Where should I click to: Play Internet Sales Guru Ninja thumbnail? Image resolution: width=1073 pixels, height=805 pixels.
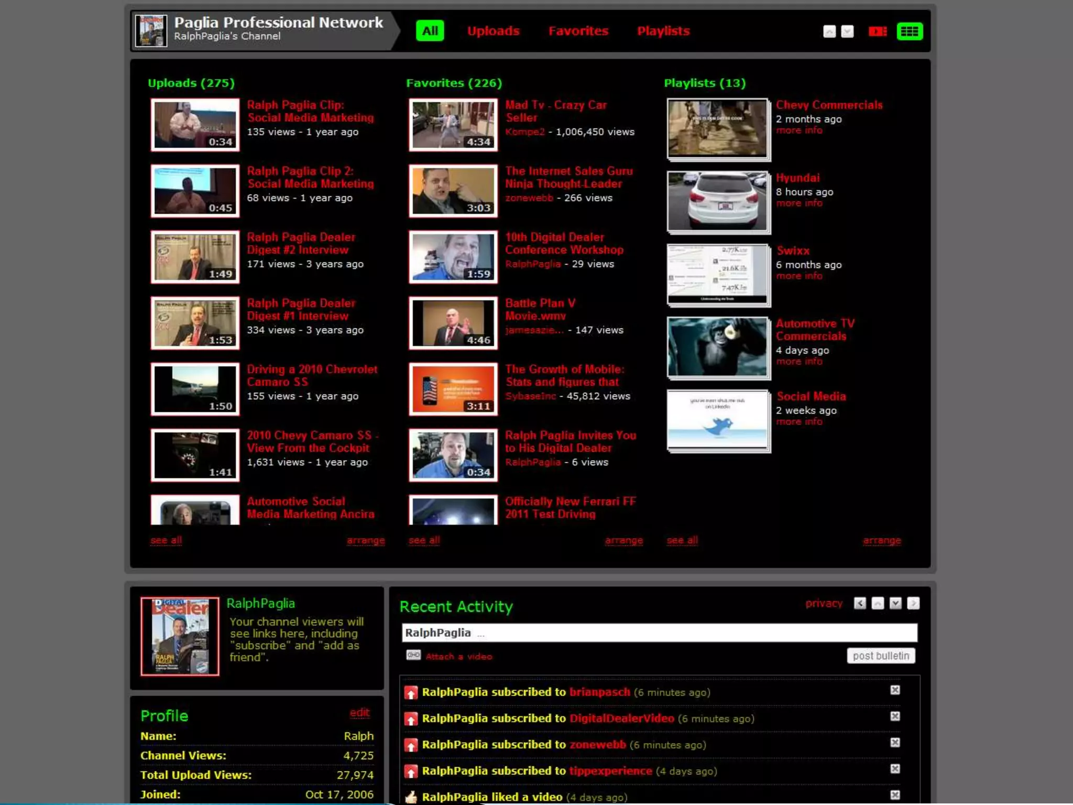click(453, 191)
